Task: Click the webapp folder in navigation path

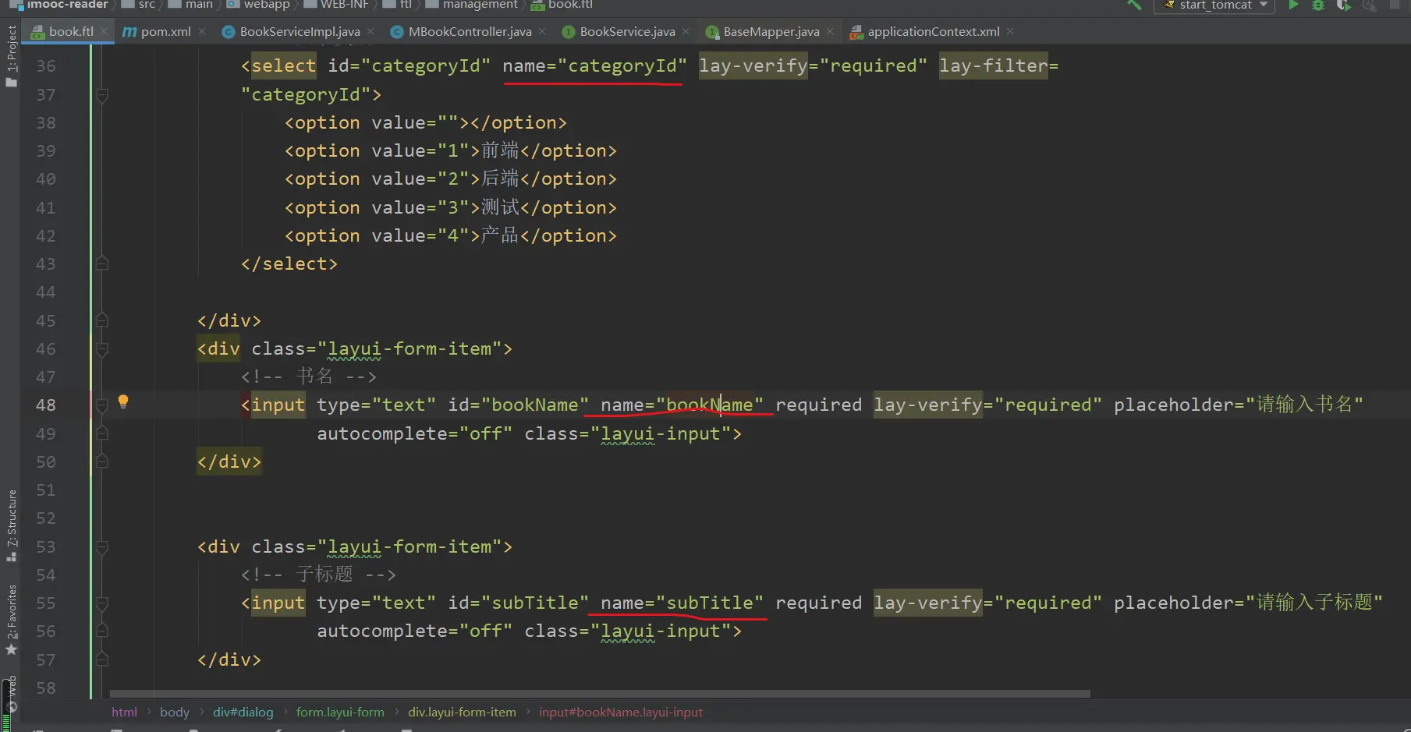Action: 266,5
